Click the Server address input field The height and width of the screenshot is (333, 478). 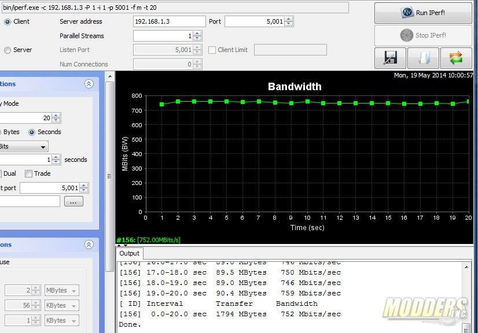coord(169,21)
